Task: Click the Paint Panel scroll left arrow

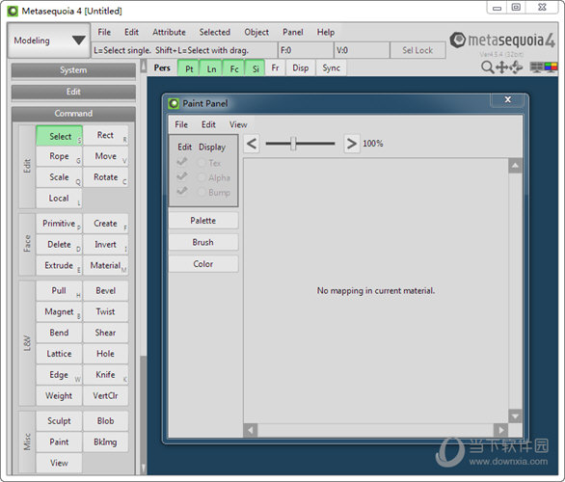Action: coord(251,430)
